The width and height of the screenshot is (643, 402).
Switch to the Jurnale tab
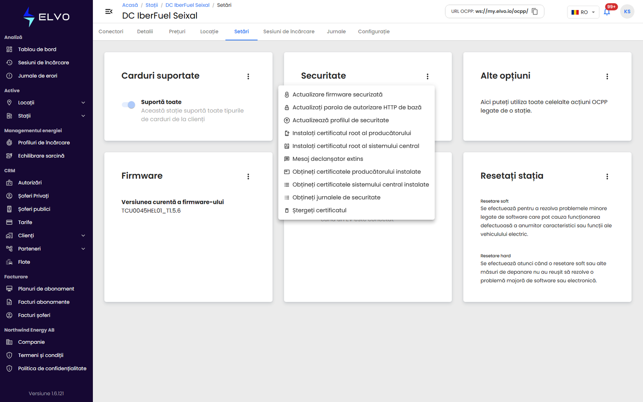[x=336, y=32]
